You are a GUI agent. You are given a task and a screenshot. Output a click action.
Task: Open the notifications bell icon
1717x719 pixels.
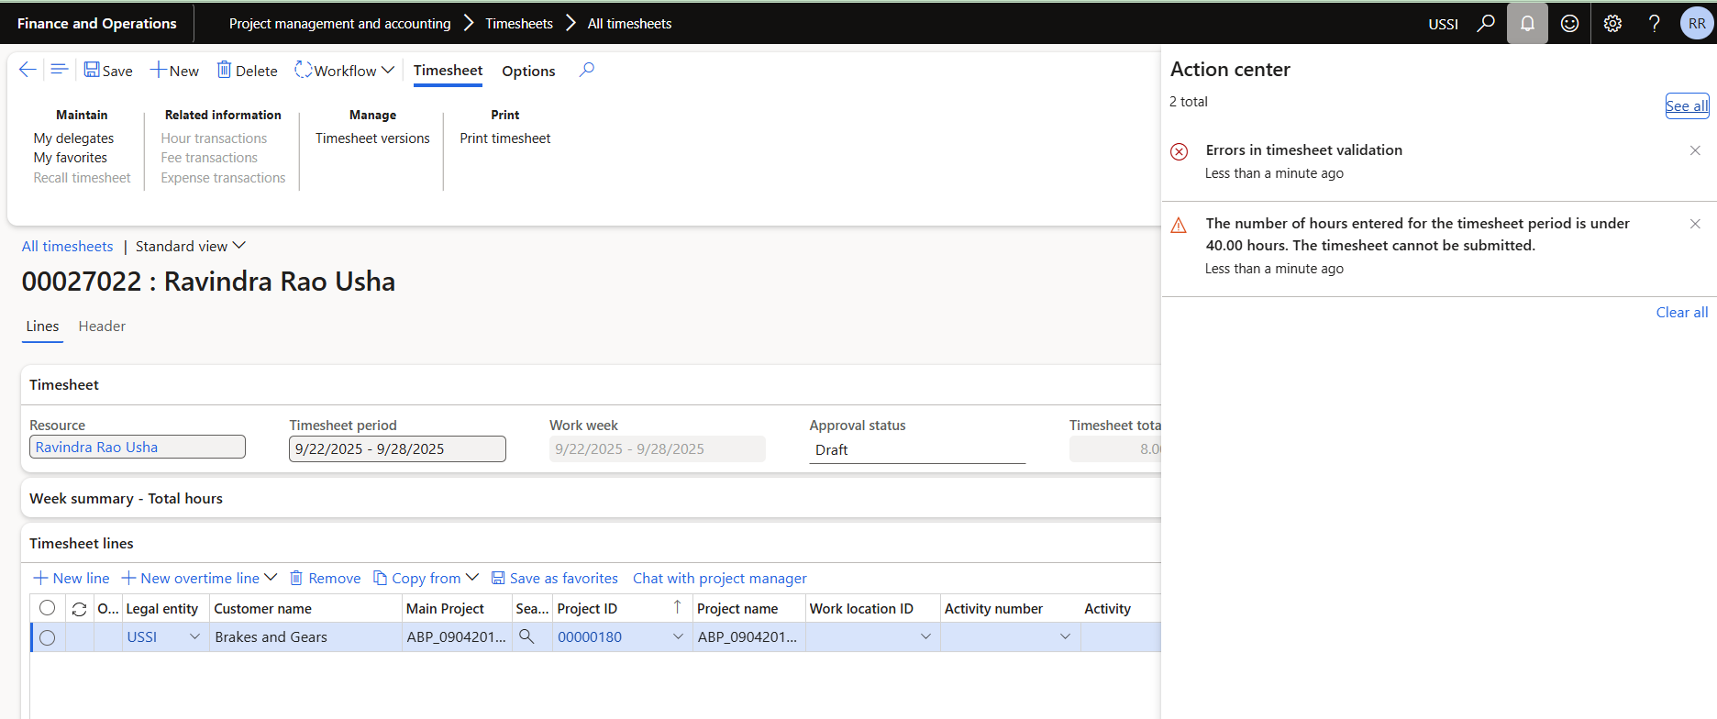pyautogui.click(x=1527, y=24)
